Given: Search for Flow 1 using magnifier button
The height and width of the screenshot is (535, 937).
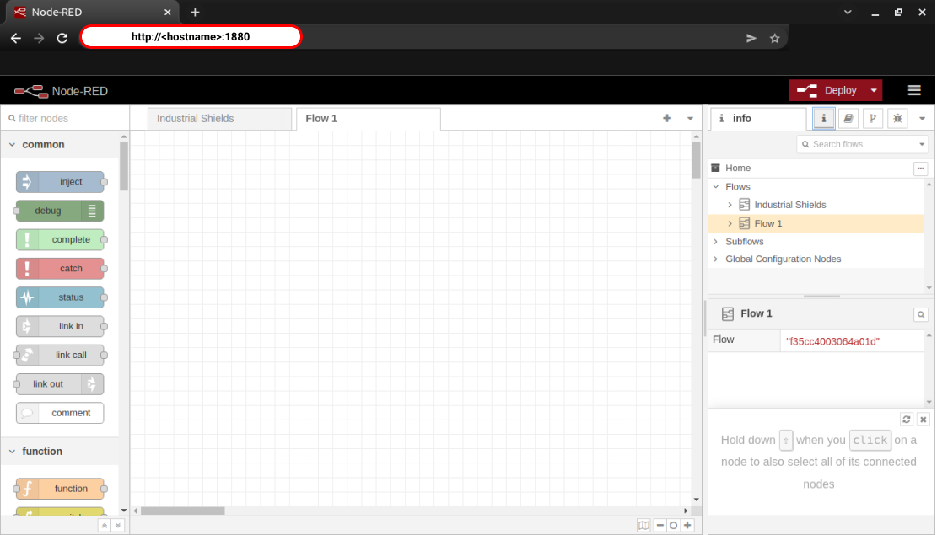Looking at the screenshot, I should click(x=921, y=314).
